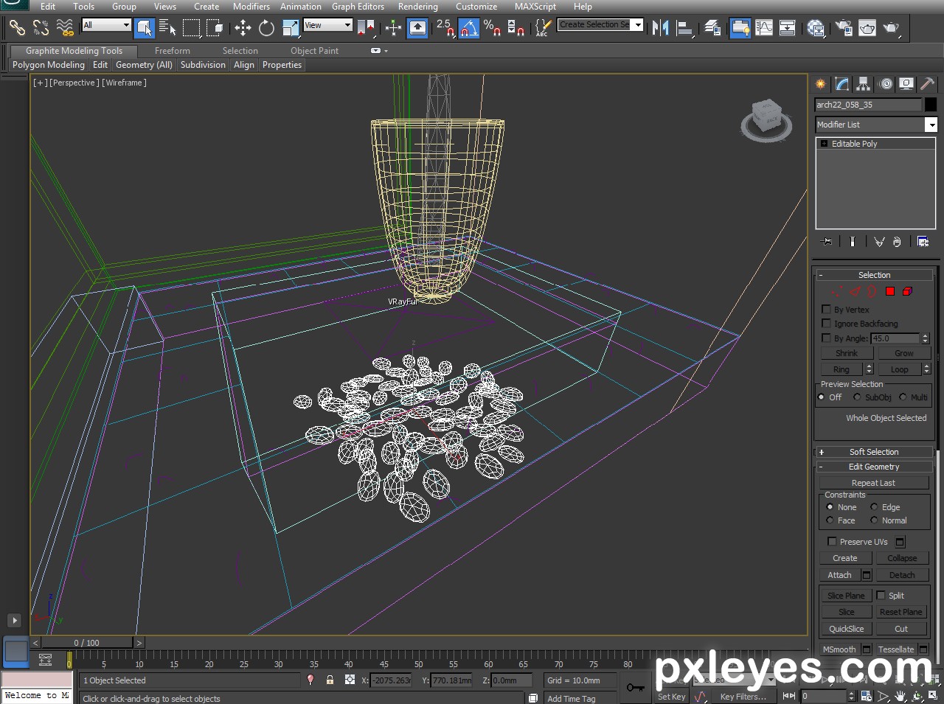Switch to the Freeform ribbon tab

click(173, 51)
